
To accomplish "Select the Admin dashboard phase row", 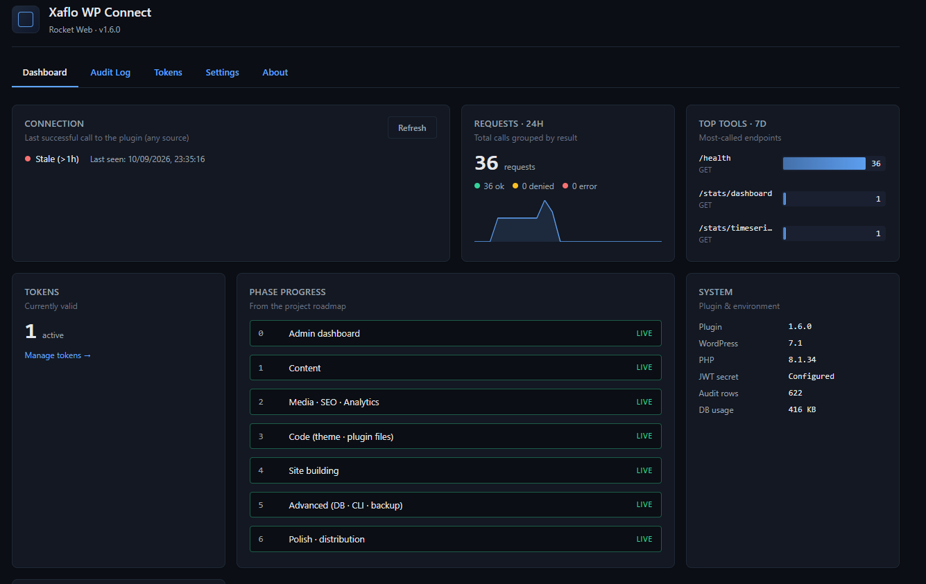I will (x=456, y=333).
